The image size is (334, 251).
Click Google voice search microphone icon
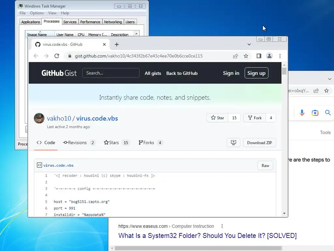(302, 112)
